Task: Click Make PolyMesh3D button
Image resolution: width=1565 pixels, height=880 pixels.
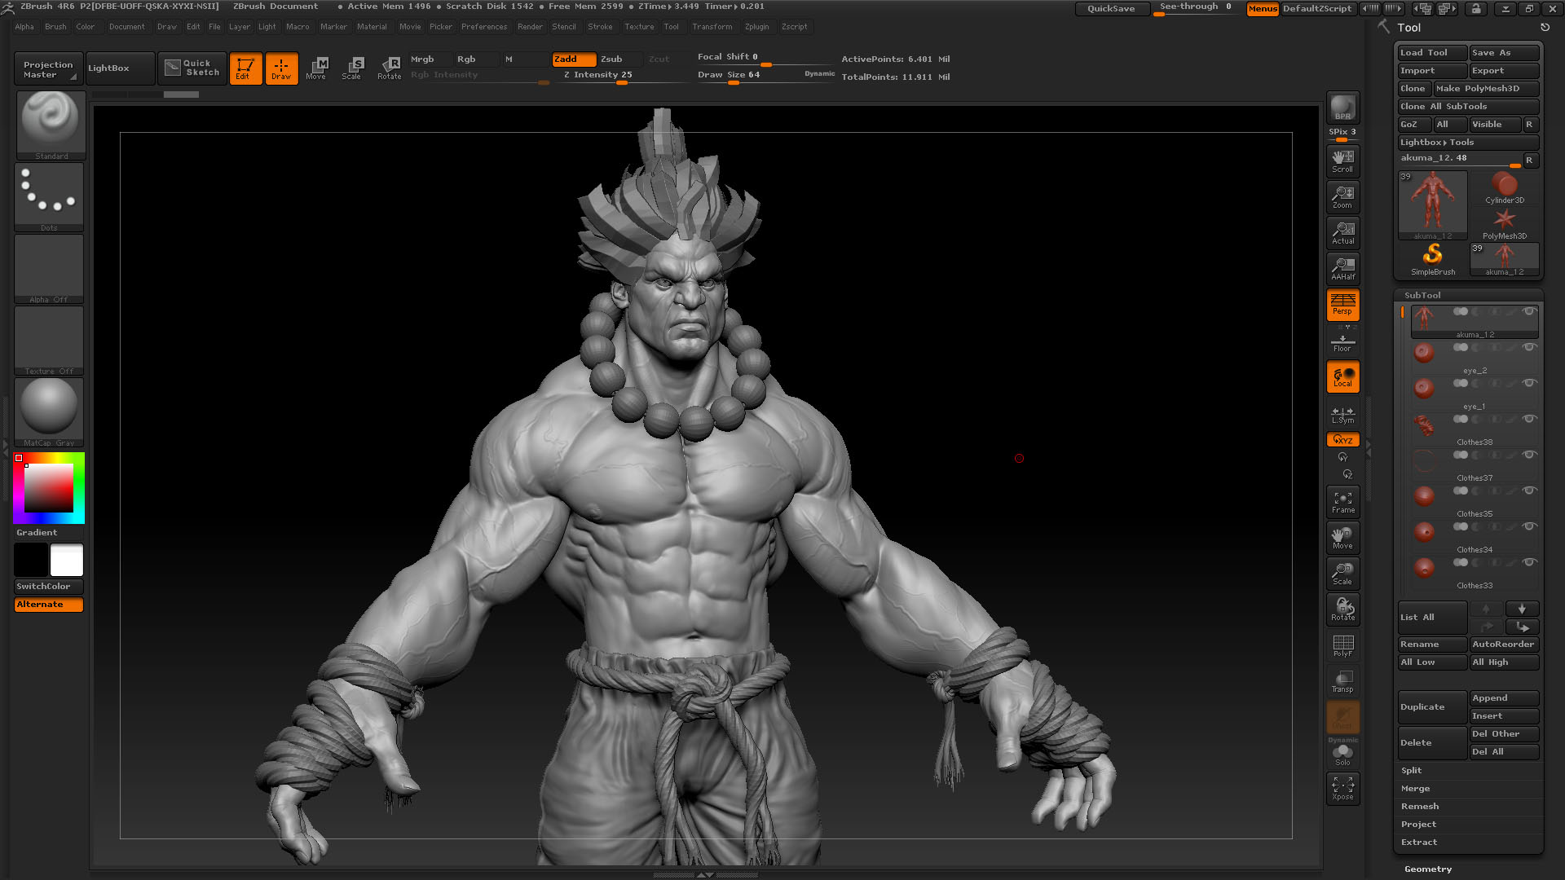Action: click(1487, 89)
